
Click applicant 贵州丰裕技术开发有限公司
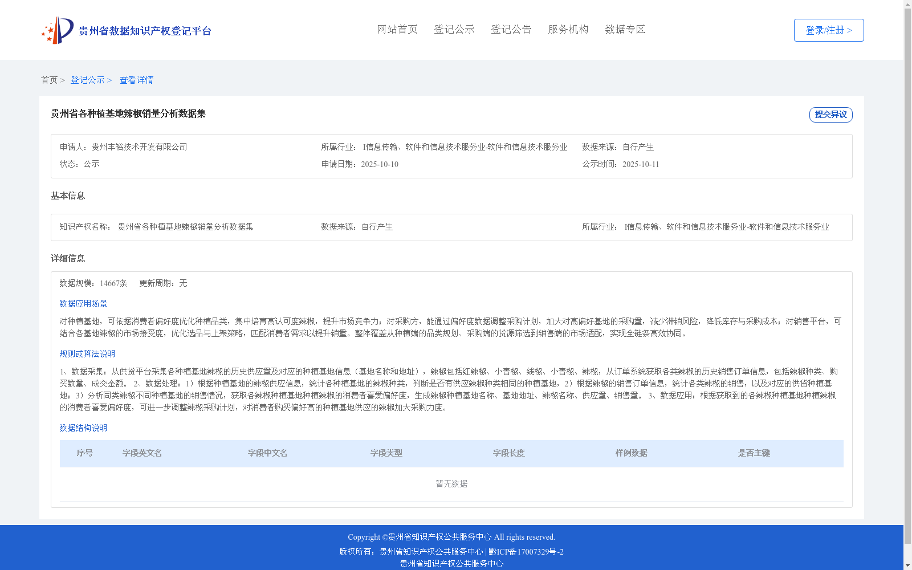pyautogui.click(x=139, y=147)
